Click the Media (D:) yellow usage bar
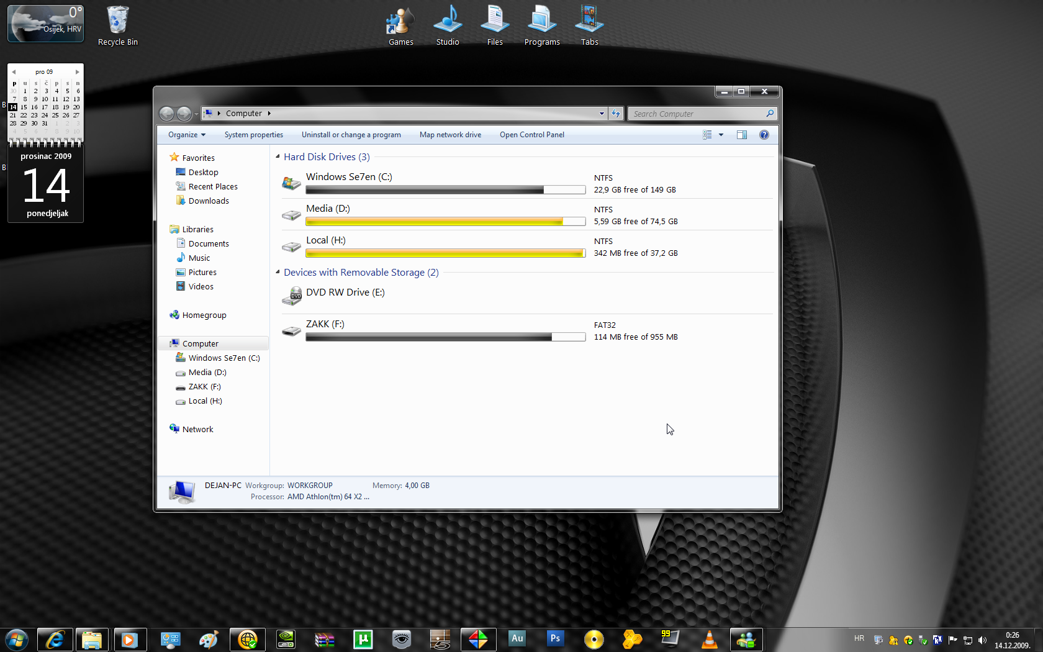This screenshot has width=1043, height=652. click(446, 222)
